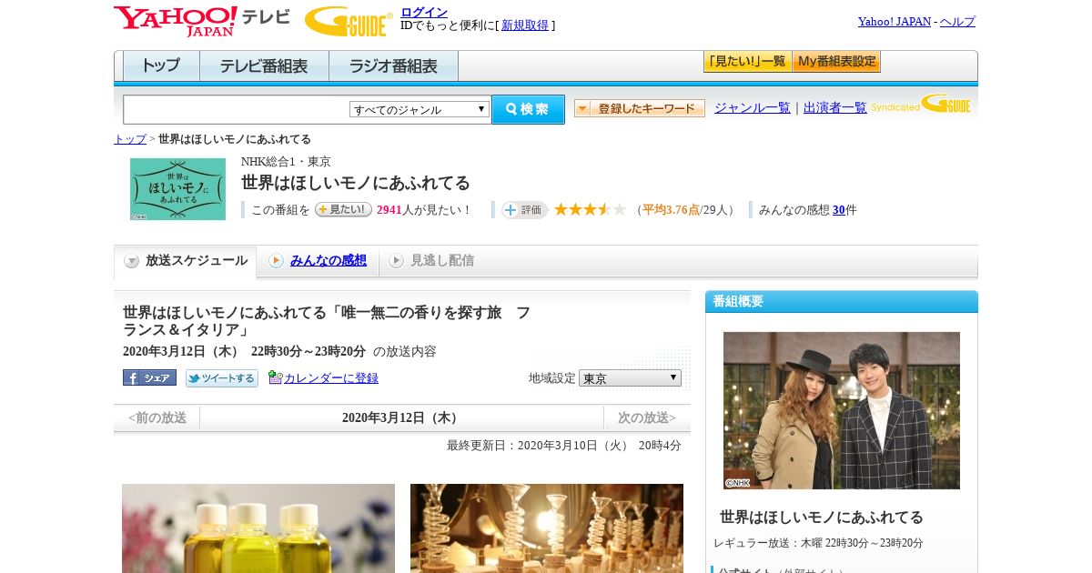The height and width of the screenshot is (573, 1092).
Task: Open ジャンル一覧 link
Action: click(x=753, y=107)
